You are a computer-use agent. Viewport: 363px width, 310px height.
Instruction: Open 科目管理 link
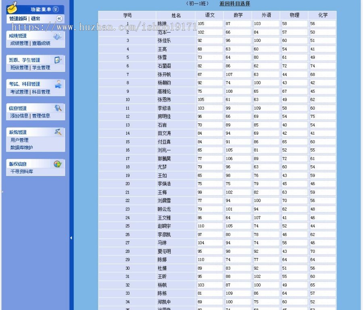click(41, 92)
